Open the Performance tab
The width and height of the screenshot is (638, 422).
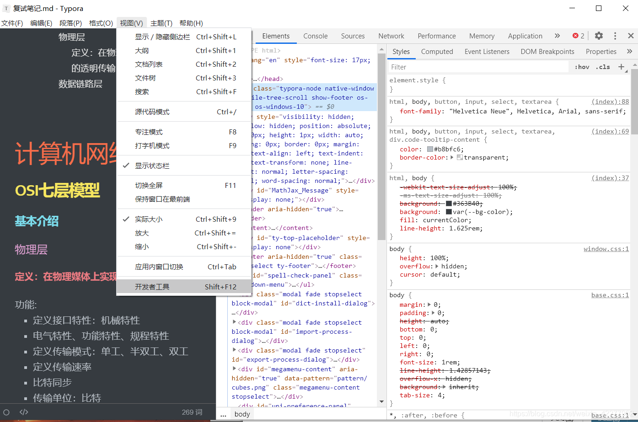[437, 36]
